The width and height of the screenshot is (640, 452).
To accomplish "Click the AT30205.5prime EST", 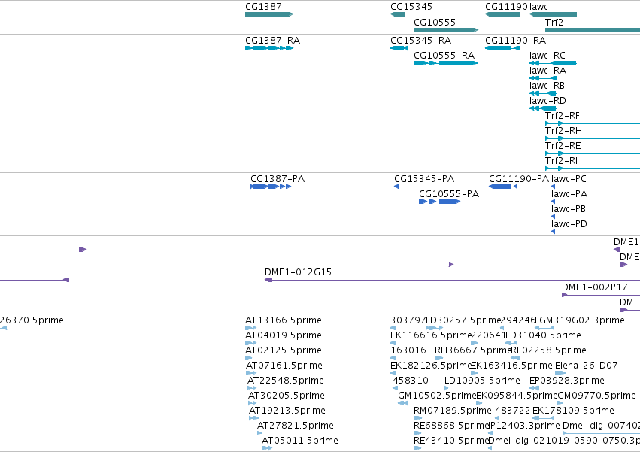I will point(252,403).
